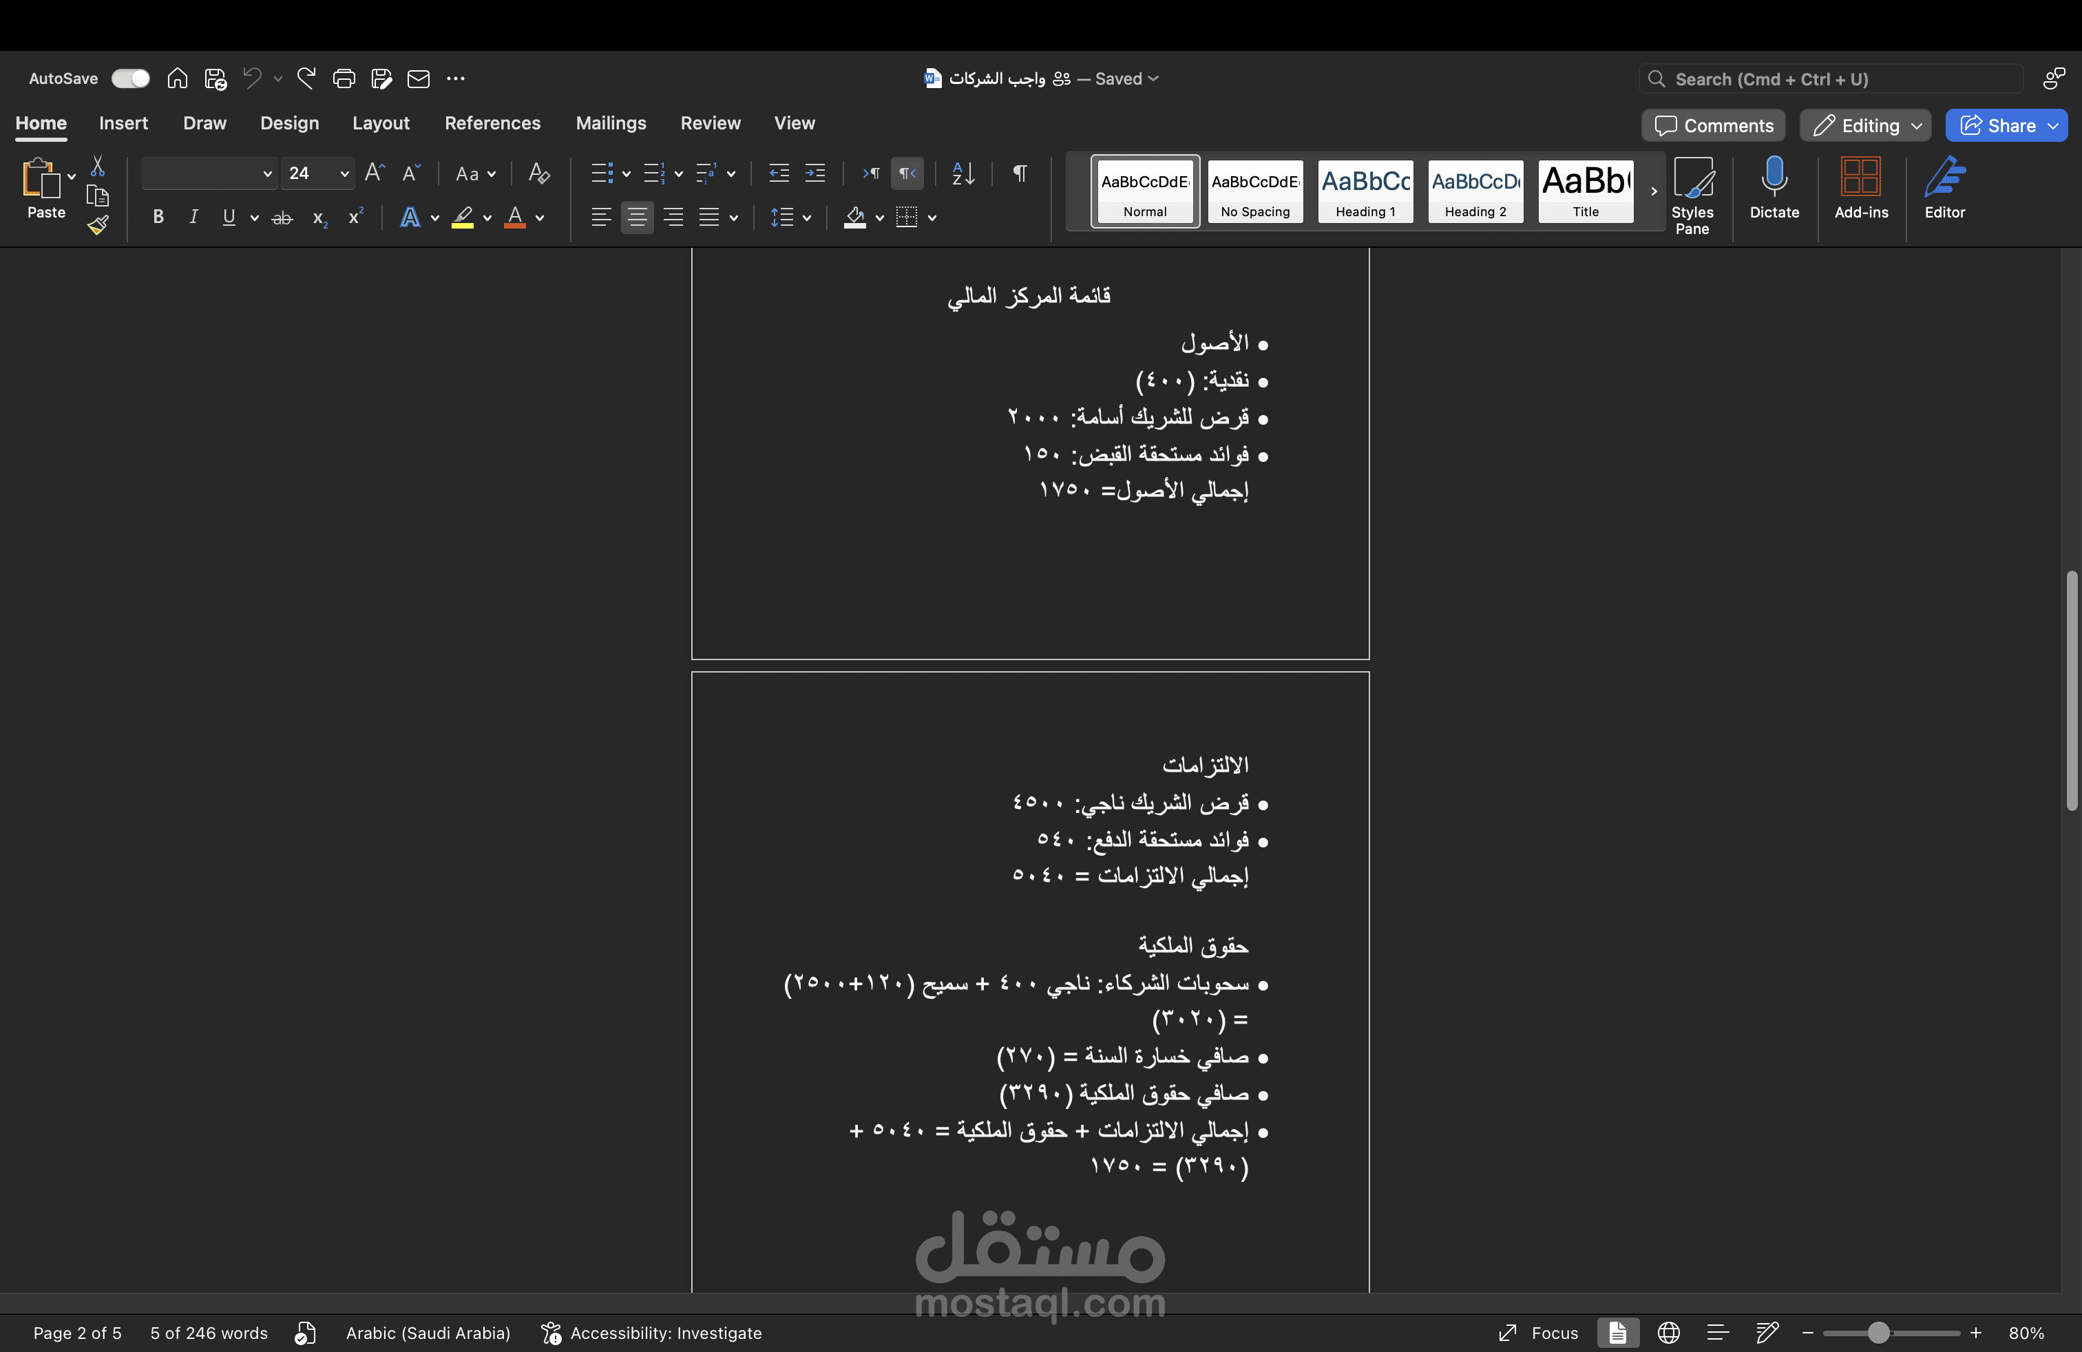The height and width of the screenshot is (1352, 2082).
Task: Apply strikethrough formatting
Action: [x=282, y=218]
